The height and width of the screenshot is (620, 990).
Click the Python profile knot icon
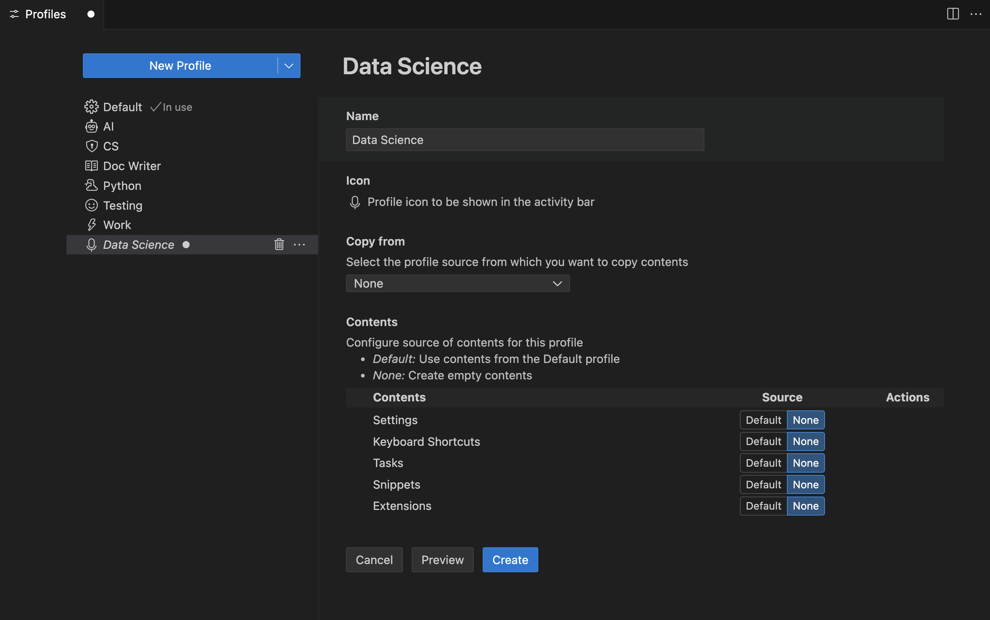91,185
